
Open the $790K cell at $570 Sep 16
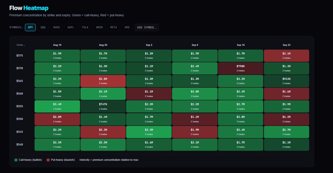click(x=241, y=68)
